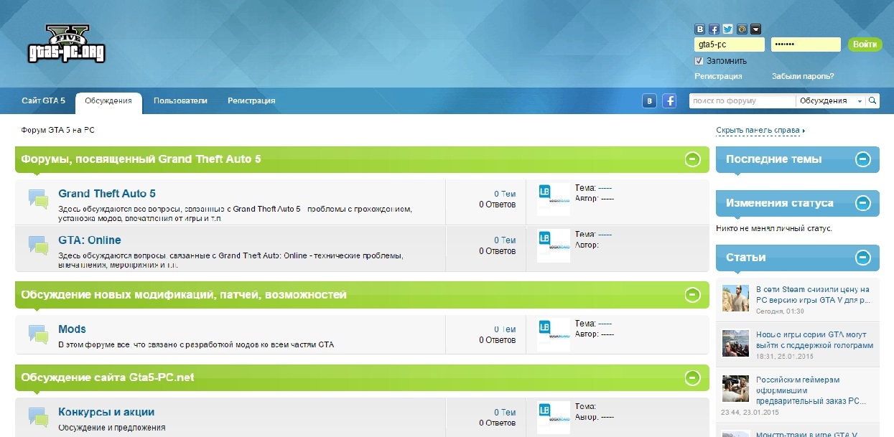This screenshot has width=894, height=437.
Task: Open the Регистрация tab in the navigation bar
Action: 251,101
